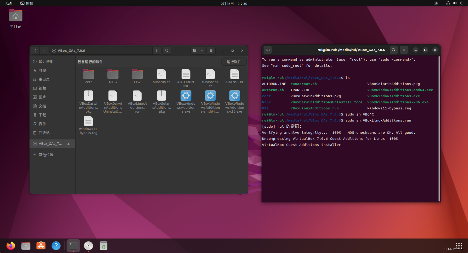
Task: Open Files from the dock
Action: pyautogui.click(x=26, y=246)
